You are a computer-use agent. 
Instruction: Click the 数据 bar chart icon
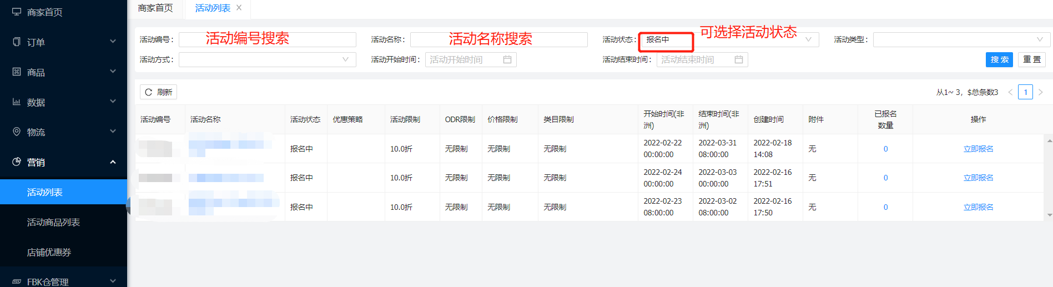[17, 102]
